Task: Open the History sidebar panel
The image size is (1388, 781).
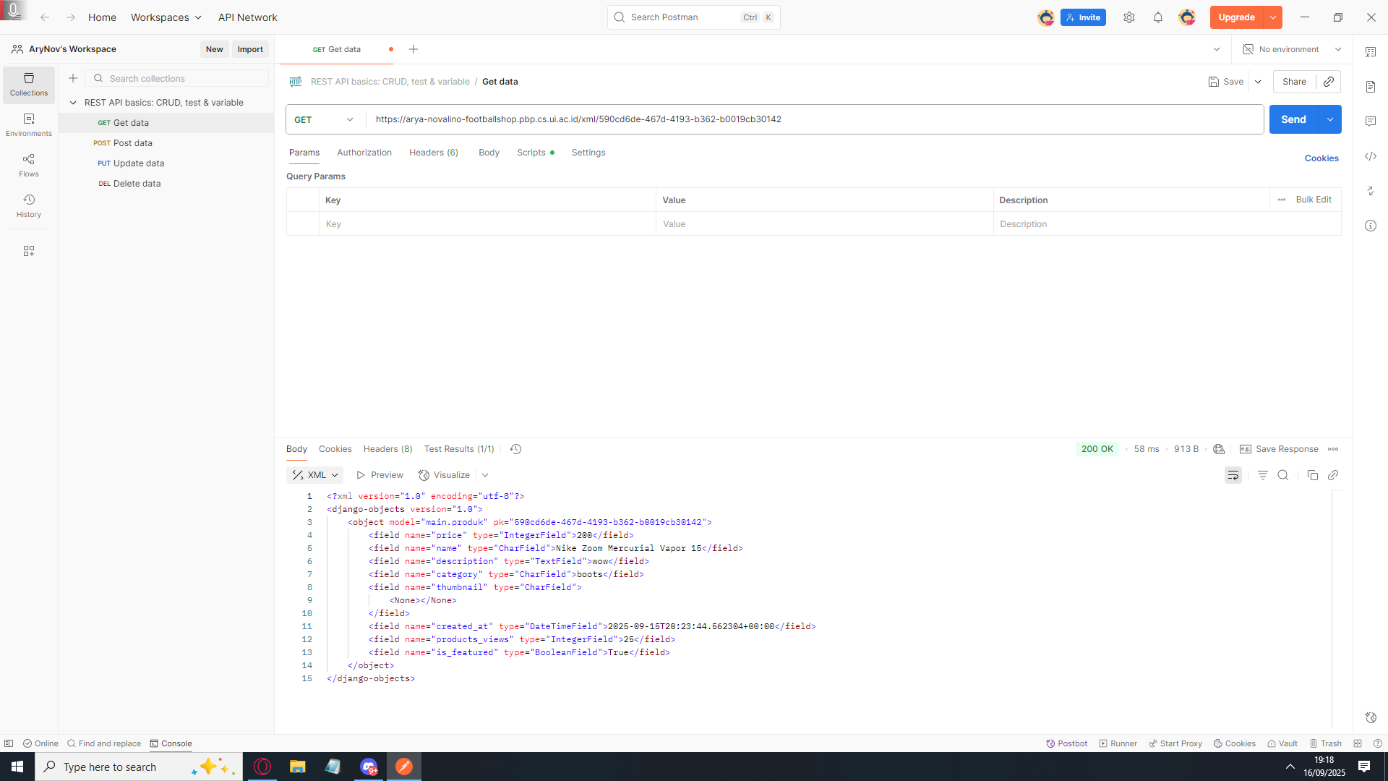Action: pos(29,205)
